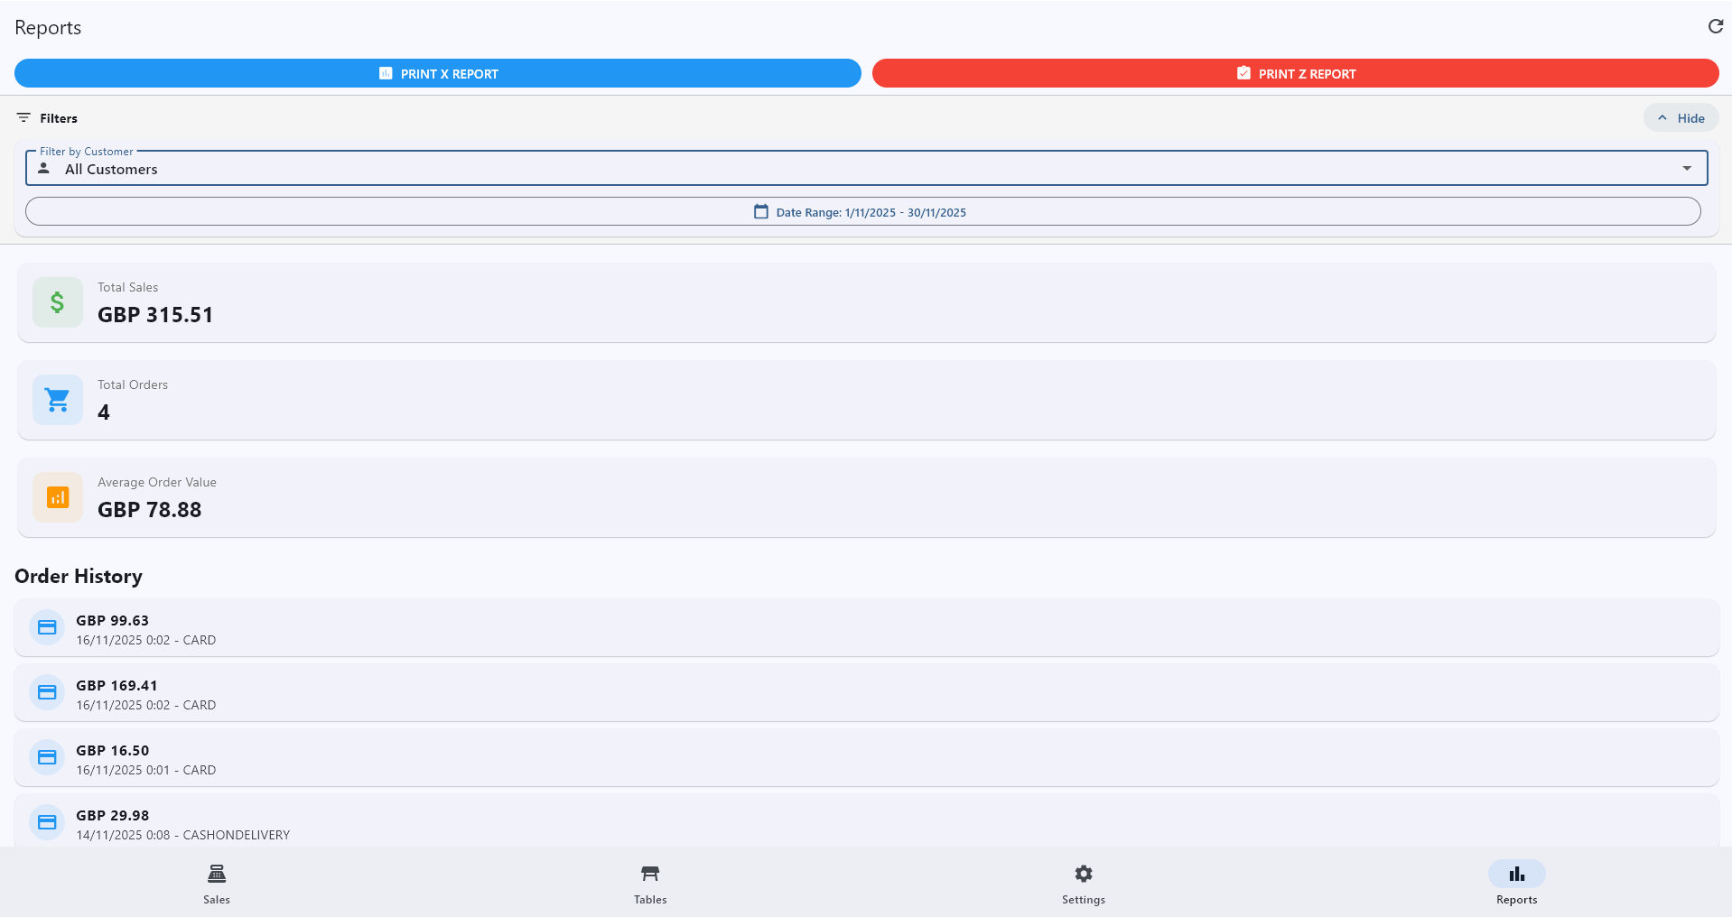1732x917 pixels.
Task: Hide the Filters panel
Action: [1681, 118]
